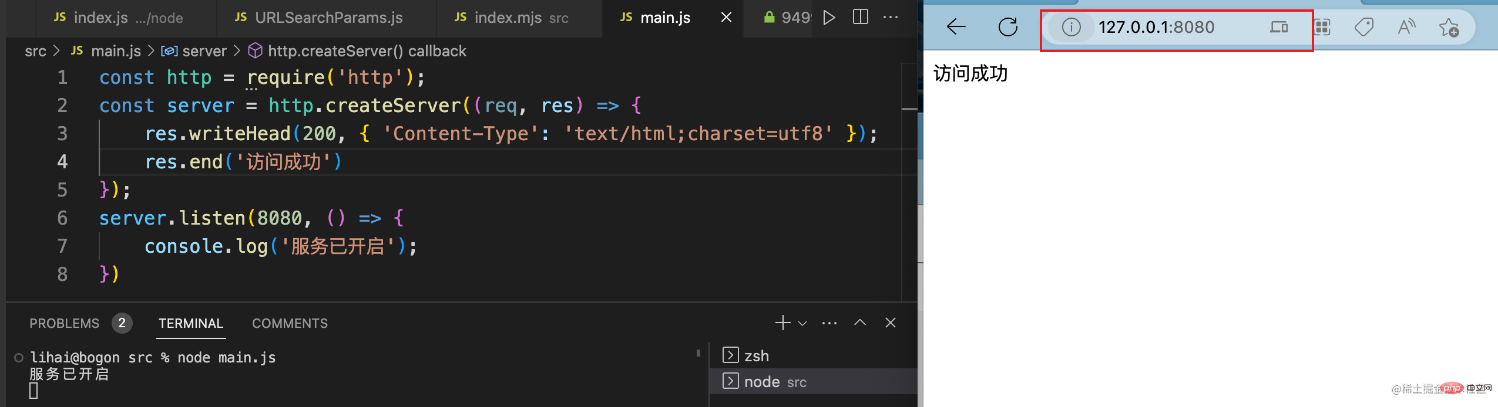Select the node src terminal entry

(813, 382)
